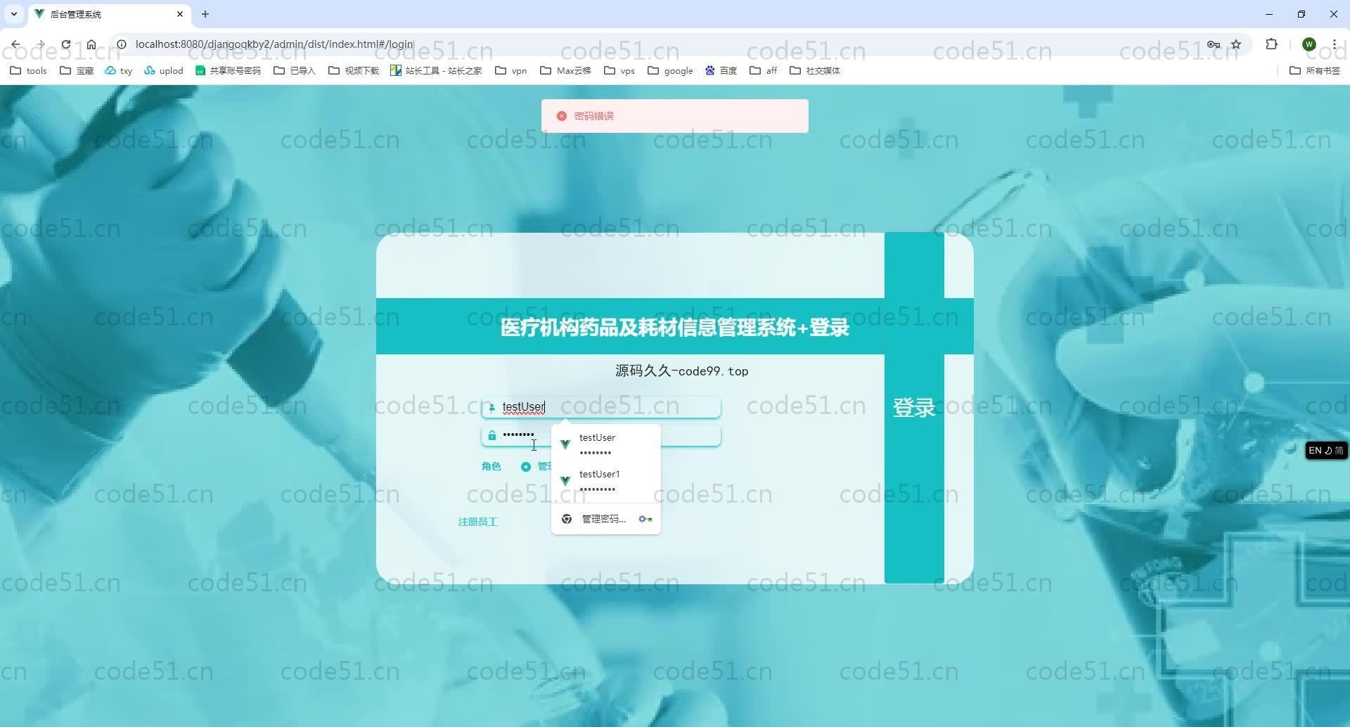Click the key icon beside 管理密码
This screenshot has width=1350, height=727.
pyautogui.click(x=645, y=519)
